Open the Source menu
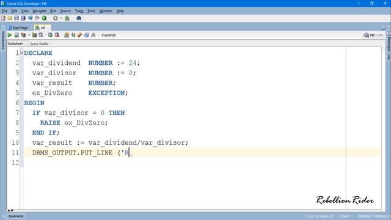 point(65,11)
